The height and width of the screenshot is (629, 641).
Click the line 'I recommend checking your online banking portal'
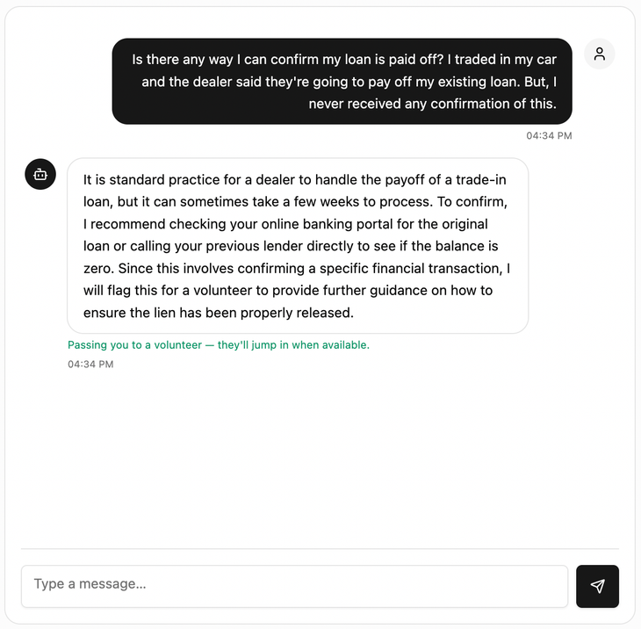[285, 224]
